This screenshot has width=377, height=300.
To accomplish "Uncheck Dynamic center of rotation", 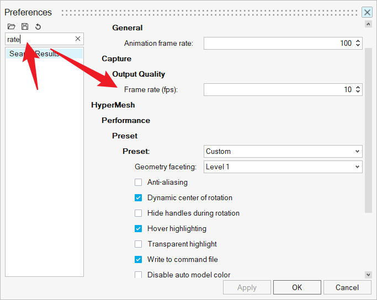I will [139, 198].
